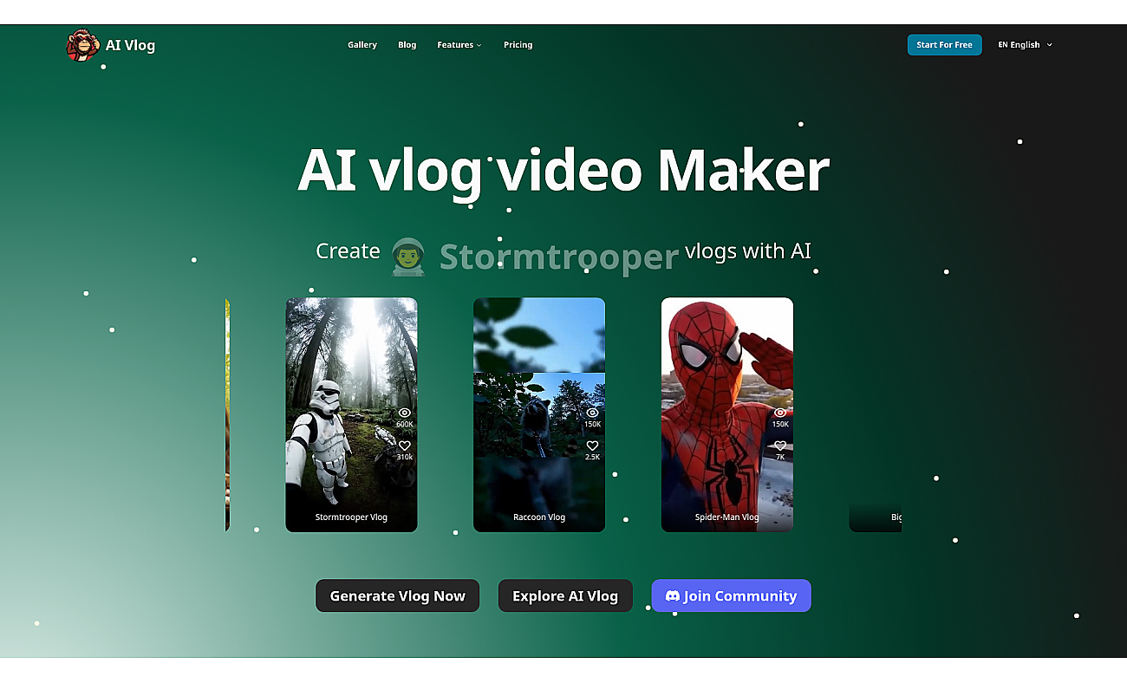Image resolution: width=1127 pixels, height=683 pixels.
Task: Click the Explore AI Vlog button
Action: coord(565,596)
